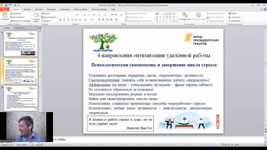The height and width of the screenshot is (150, 267).
Task: Open the Рецензирование ribbon tab
Action: pos(99,9)
